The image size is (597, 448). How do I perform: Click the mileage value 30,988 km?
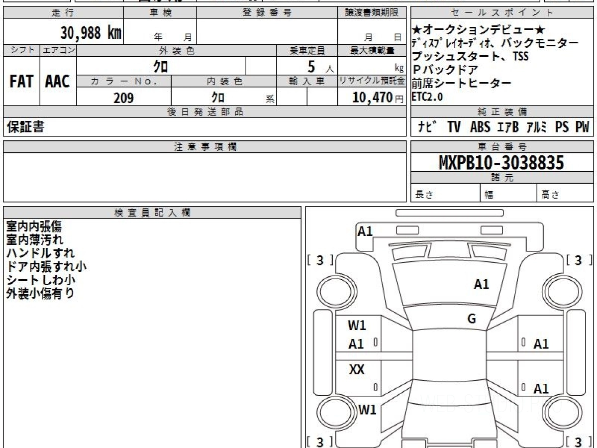click(x=91, y=33)
